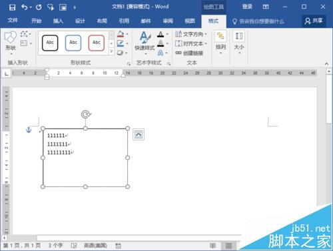Screen dimensions: 333x251
Task: Click the touch/mouse mode icon
Action: pos(51,7)
